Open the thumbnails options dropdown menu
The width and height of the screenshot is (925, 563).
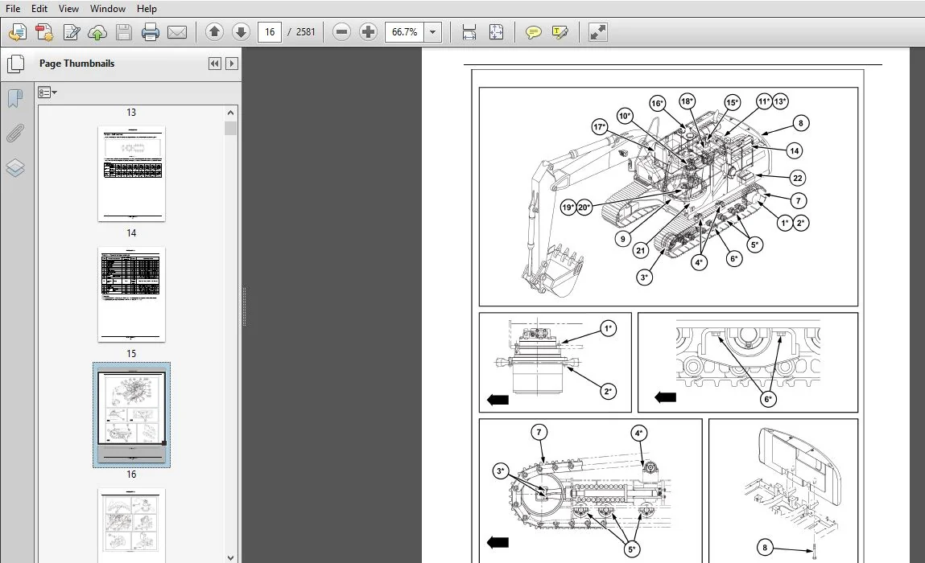[x=47, y=92]
